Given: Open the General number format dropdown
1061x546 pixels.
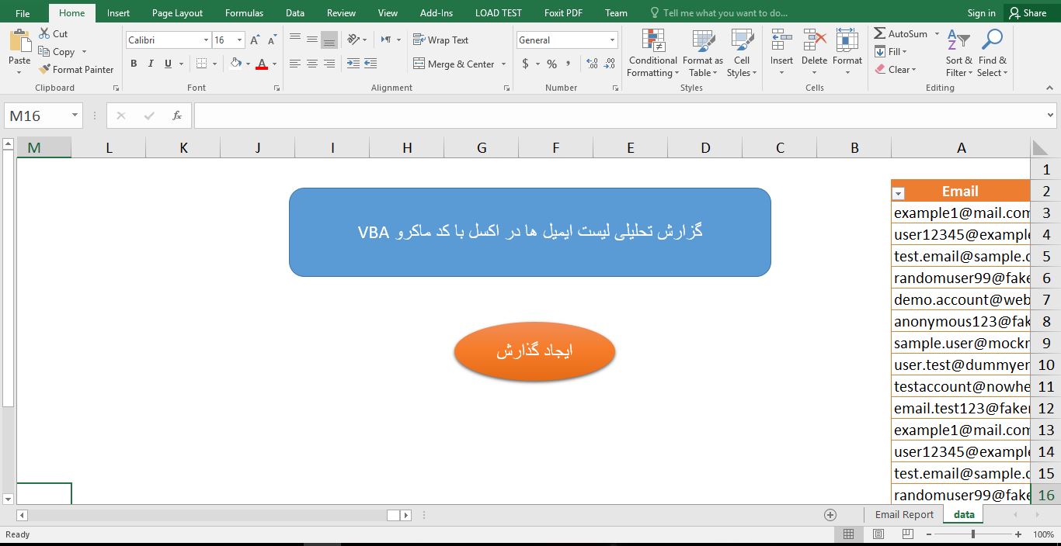Looking at the screenshot, I should pos(612,40).
